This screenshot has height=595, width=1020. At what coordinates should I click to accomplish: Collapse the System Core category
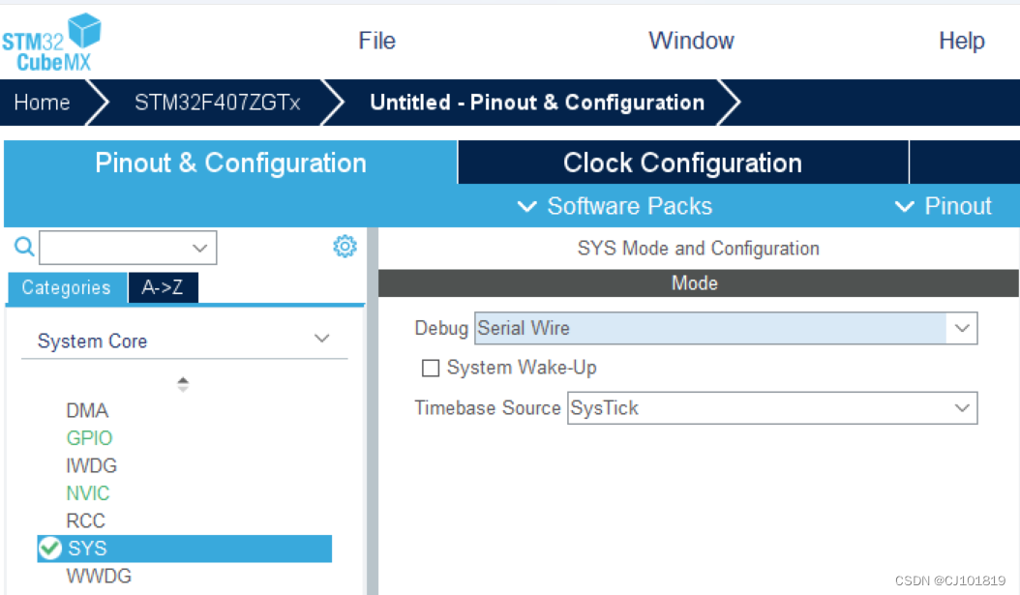pos(322,339)
